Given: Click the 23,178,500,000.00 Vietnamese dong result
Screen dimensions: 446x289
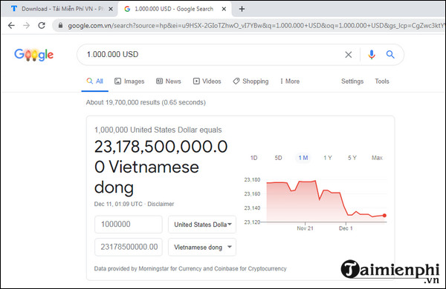Looking at the screenshot, I should pos(161,167).
